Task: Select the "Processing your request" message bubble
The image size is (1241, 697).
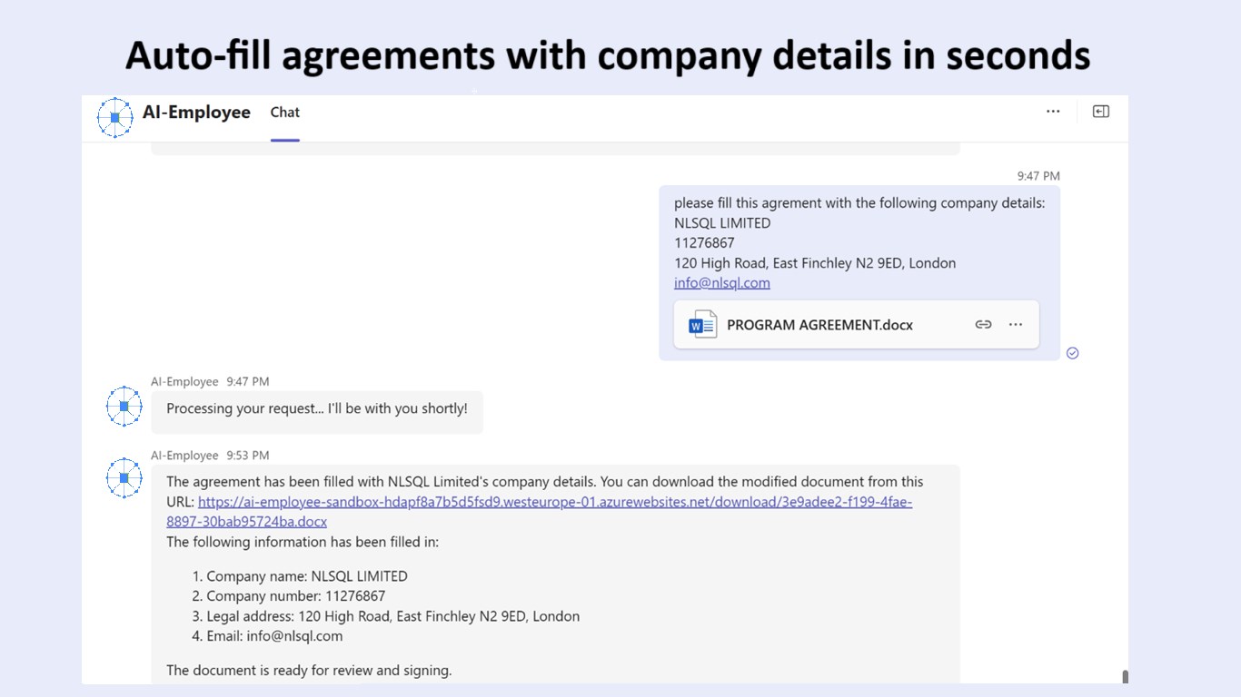Action: coord(316,409)
